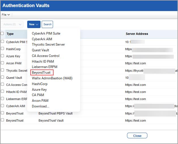Pick BeyondTrust in the New menu
This screenshot has width=178, height=144.
pos(41,73)
